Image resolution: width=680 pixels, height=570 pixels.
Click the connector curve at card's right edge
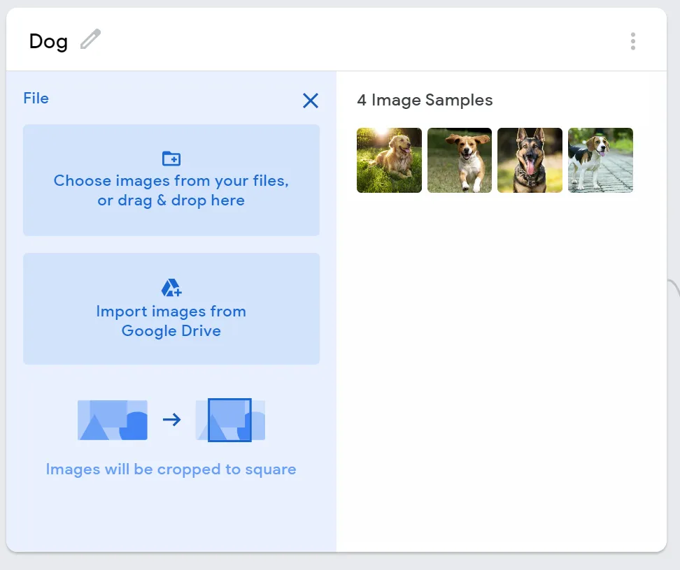tap(674, 288)
